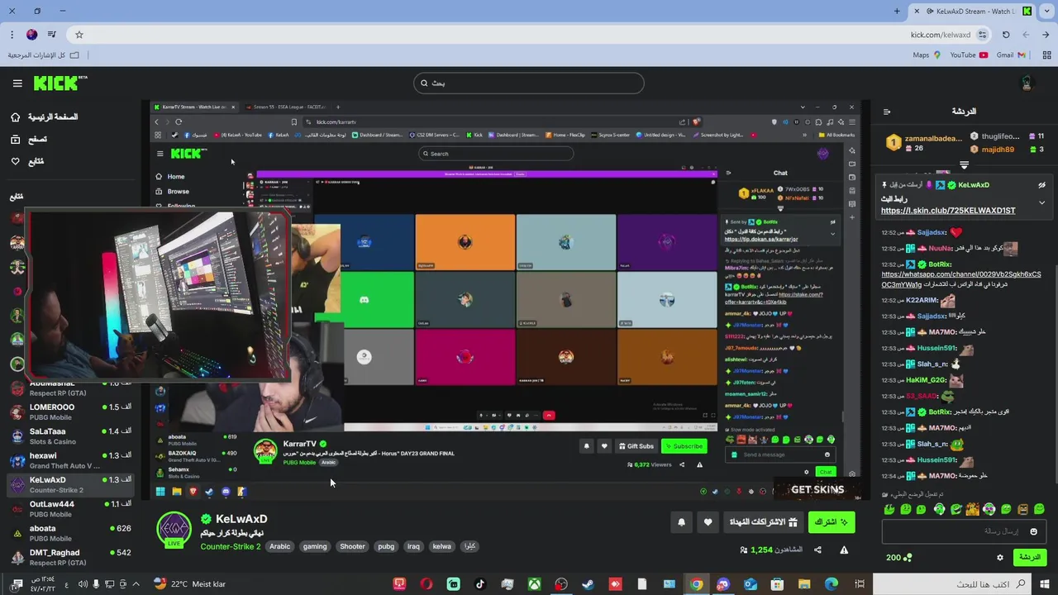Open the emoji picker in the message box
This screenshot has width=1058, height=595.
pos(1033,531)
